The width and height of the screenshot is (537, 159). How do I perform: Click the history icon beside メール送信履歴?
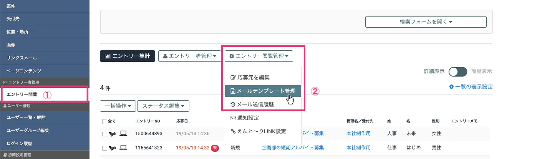233,104
